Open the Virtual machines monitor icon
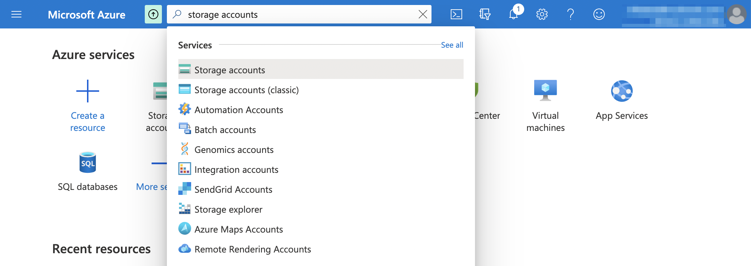Screen dimensions: 751x266 point(546,90)
